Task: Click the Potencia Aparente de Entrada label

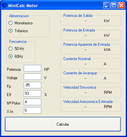Action: [87, 44]
